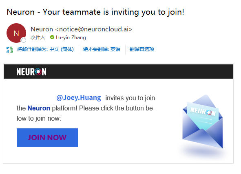
Task: Click the 'low to join now:' text line
Action: tap(39, 119)
